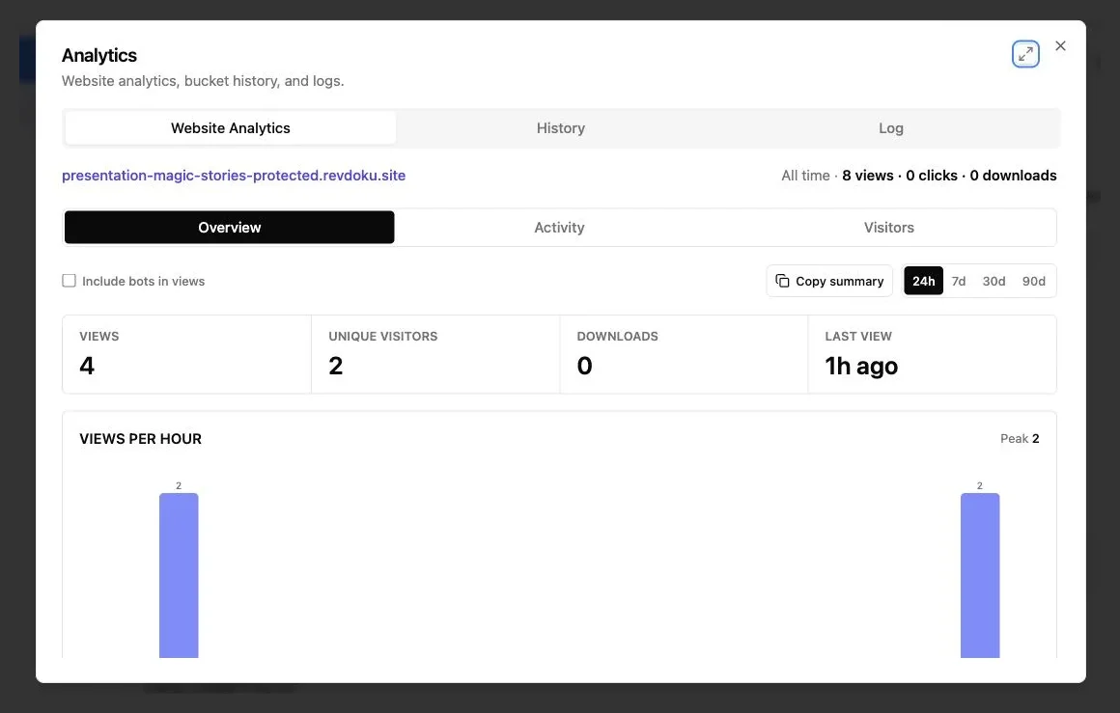Open the Log tab
The width and height of the screenshot is (1120, 713).
(891, 127)
